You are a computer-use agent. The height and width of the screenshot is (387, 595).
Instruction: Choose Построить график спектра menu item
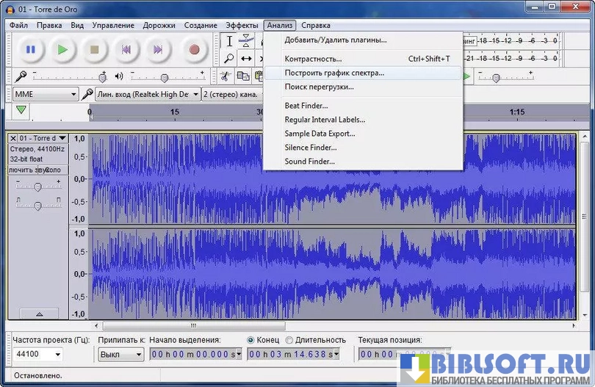tap(333, 73)
